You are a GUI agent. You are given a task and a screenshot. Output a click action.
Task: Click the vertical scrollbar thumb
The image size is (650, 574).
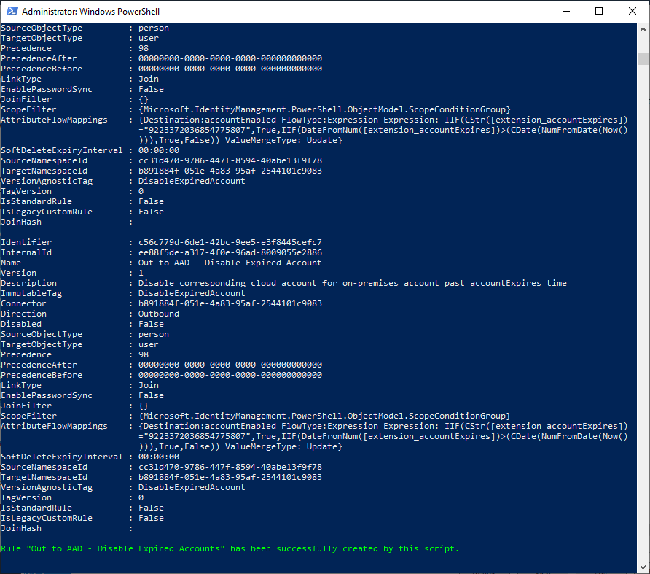click(643, 58)
